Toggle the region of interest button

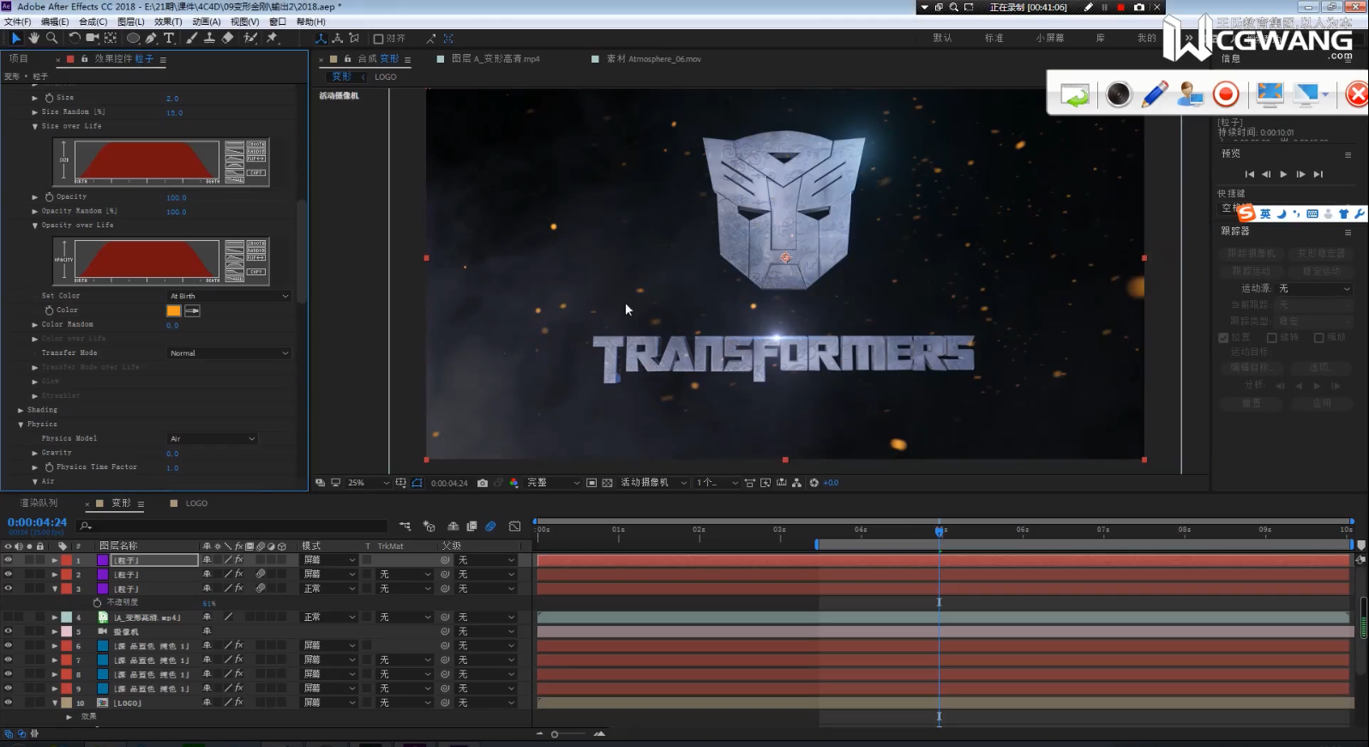point(591,483)
